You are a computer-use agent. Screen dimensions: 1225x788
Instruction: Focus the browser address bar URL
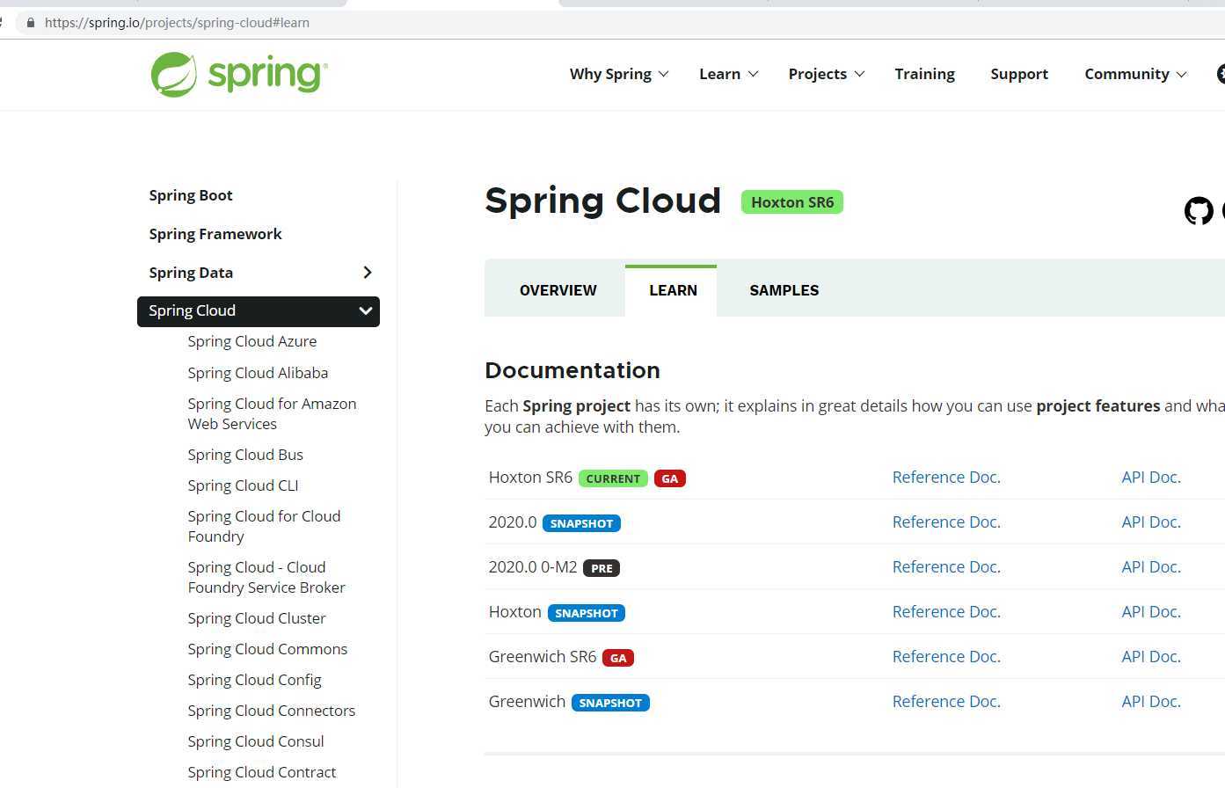coord(177,23)
